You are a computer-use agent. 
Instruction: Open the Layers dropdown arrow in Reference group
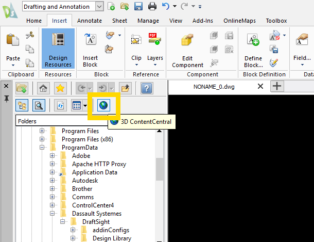pos(155,65)
